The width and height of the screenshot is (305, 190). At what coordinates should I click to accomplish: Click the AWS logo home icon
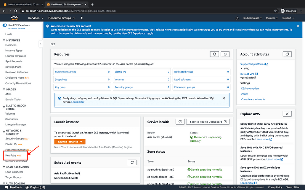click(14, 17)
